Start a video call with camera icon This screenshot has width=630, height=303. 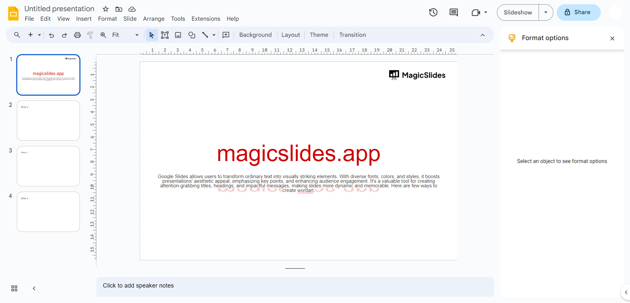pos(476,12)
